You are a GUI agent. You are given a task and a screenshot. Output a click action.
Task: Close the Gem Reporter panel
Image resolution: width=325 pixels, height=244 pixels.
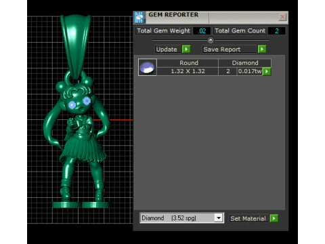pos(282,17)
